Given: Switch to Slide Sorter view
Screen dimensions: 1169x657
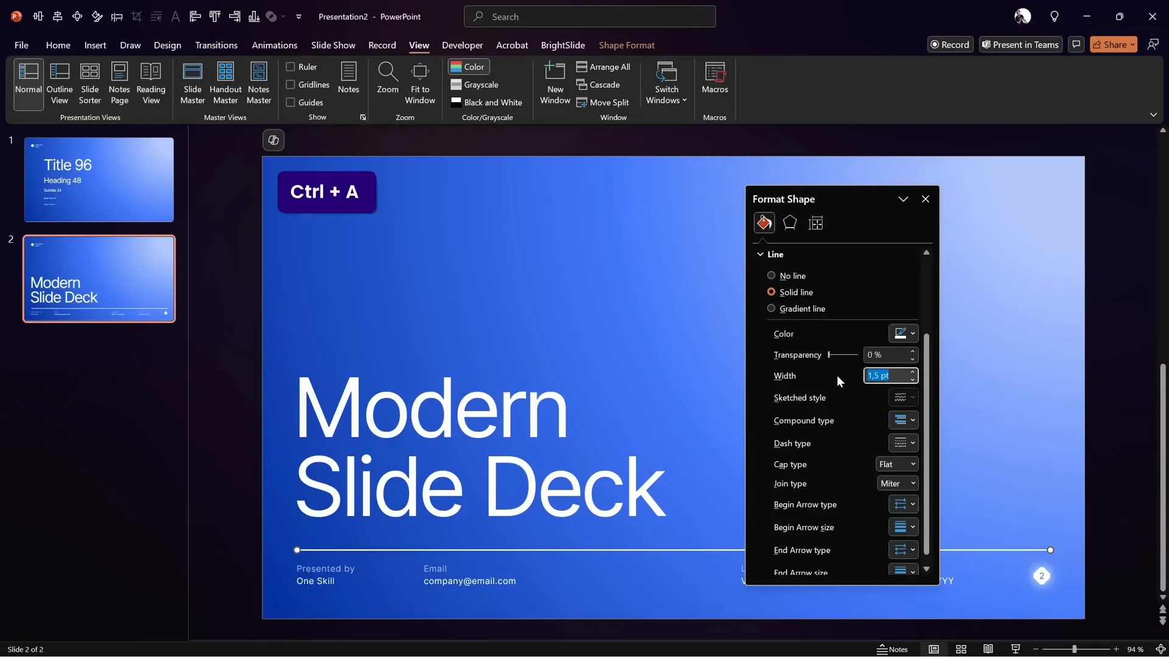Looking at the screenshot, I should point(90,83).
